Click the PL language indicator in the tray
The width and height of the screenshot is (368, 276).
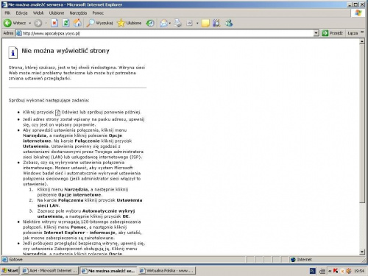coord(313,271)
